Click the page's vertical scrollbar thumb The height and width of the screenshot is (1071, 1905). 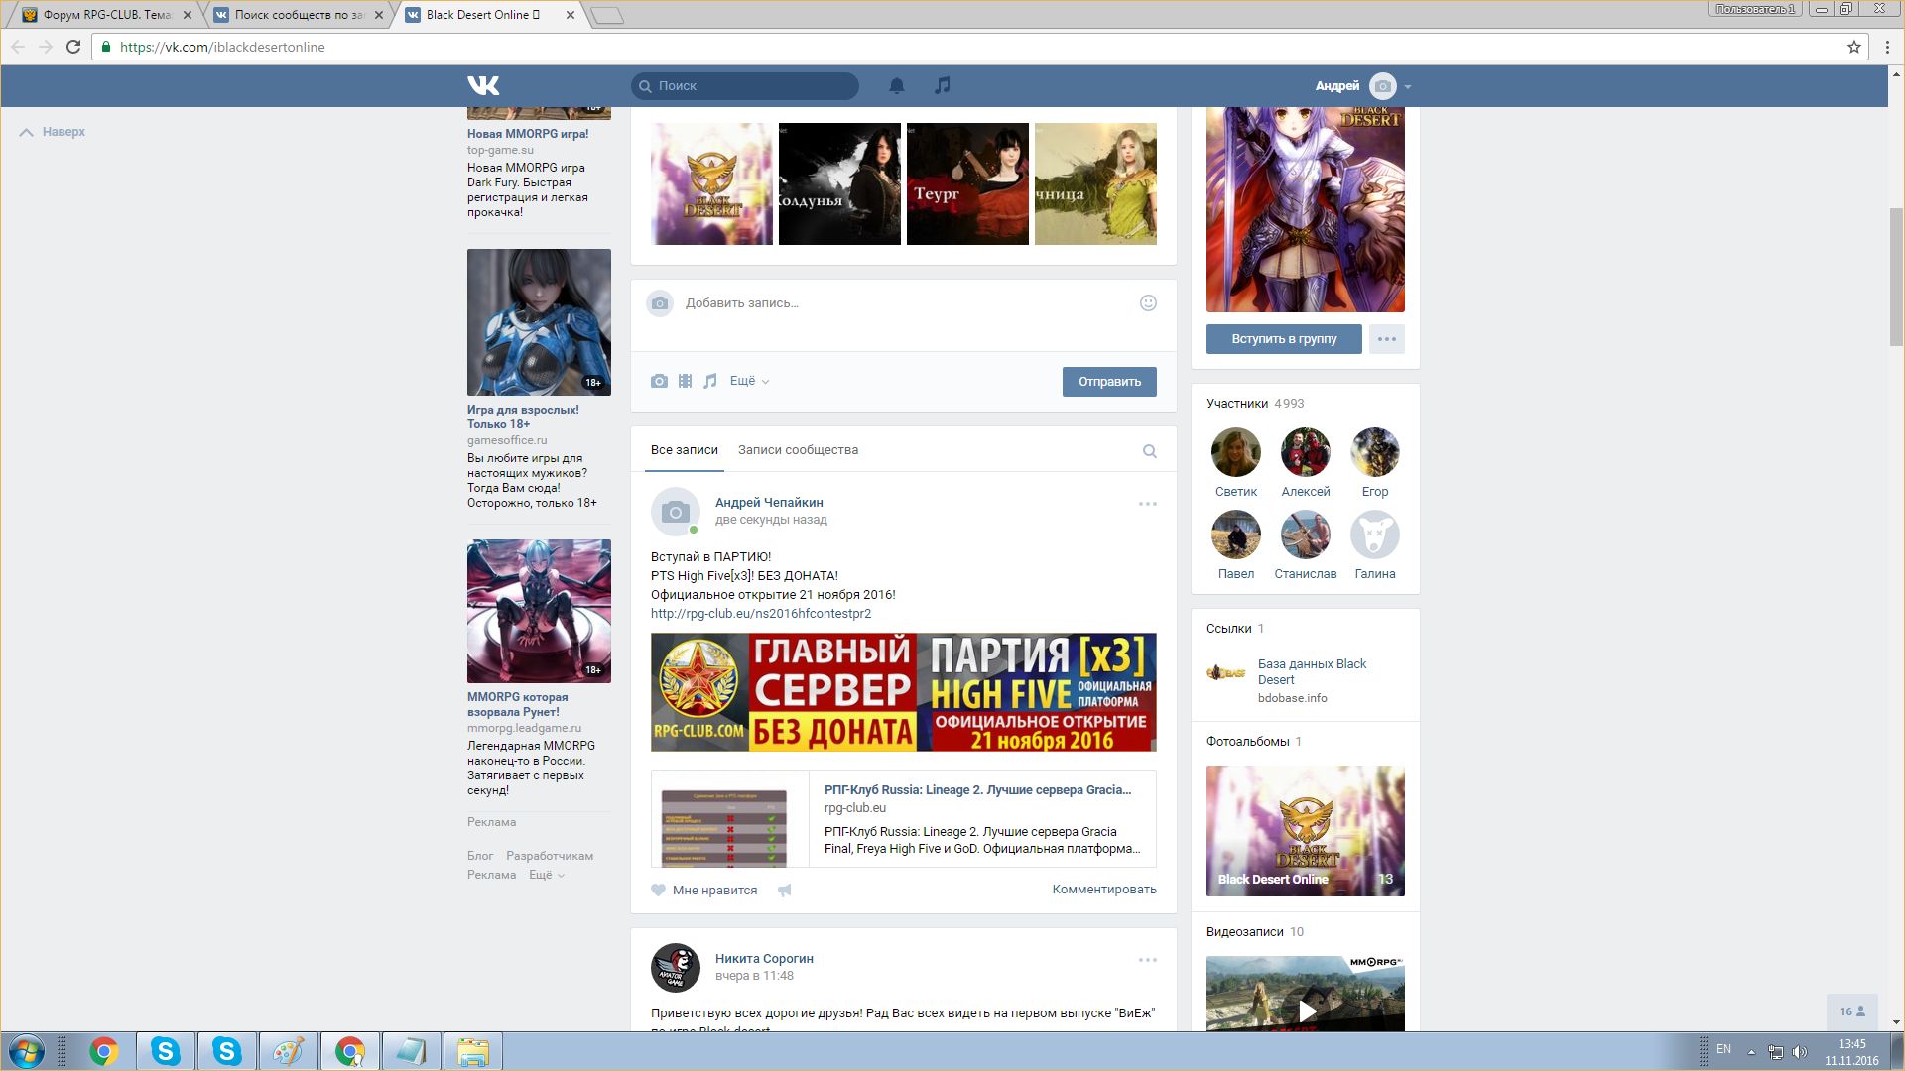pyautogui.click(x=1896, y=278)
